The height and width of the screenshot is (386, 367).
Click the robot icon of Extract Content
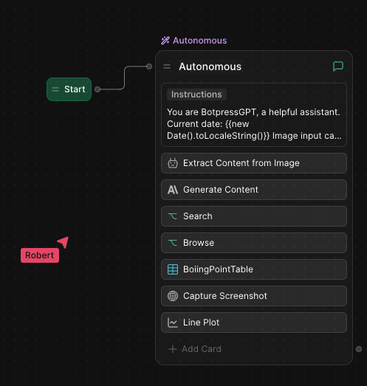tap(173, 163)
